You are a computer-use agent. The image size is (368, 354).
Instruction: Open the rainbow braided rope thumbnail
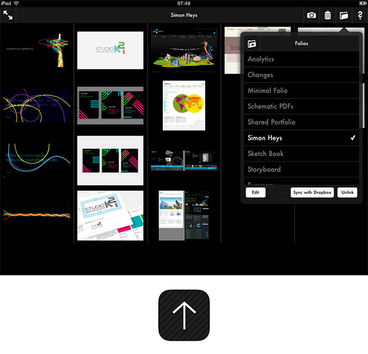(37, 215)
